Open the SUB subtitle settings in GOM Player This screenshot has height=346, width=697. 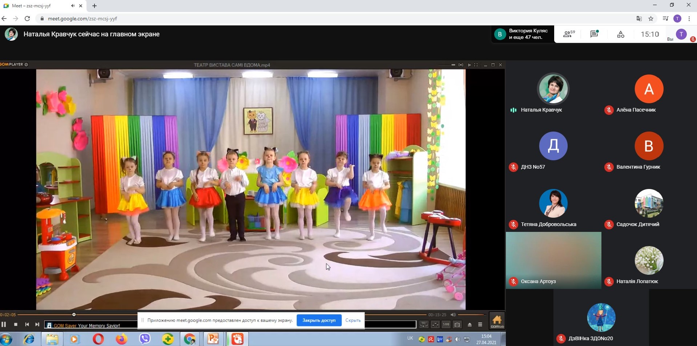click(x=446, y=325)
